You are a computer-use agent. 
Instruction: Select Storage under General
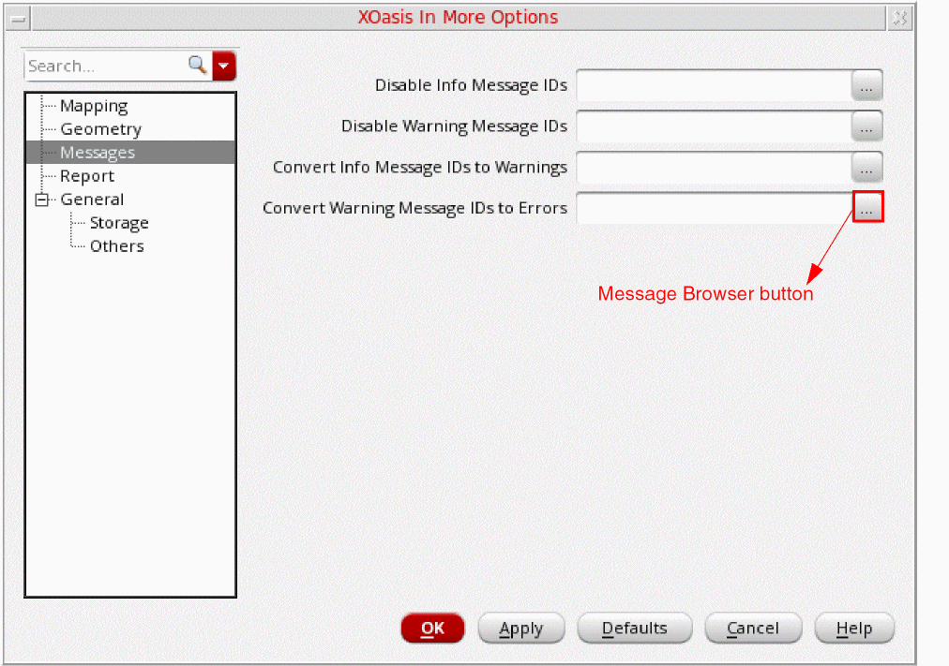coord(119,223)
